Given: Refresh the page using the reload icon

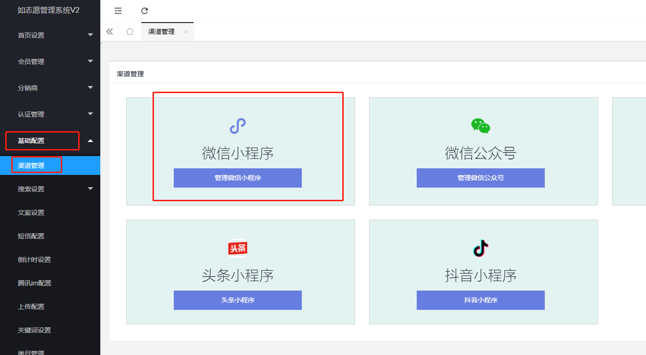Looking at the screenshot, I should coord(145,11).
